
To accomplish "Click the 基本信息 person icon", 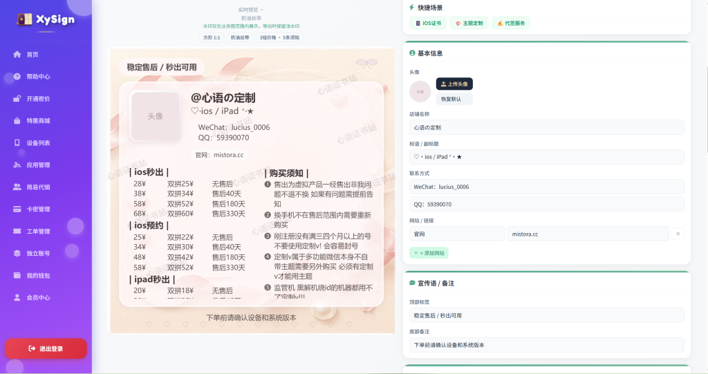I will 412,53.
